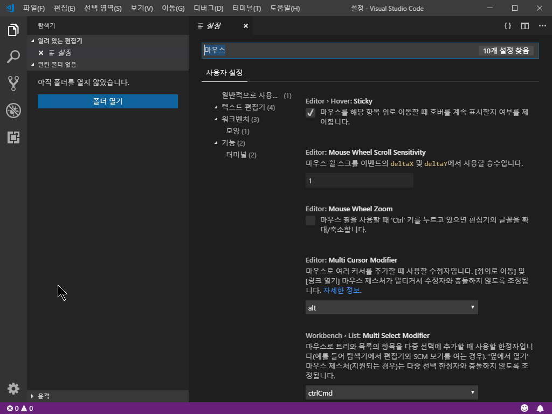Open the More Actions ellipsis menu

coord(542,26)
